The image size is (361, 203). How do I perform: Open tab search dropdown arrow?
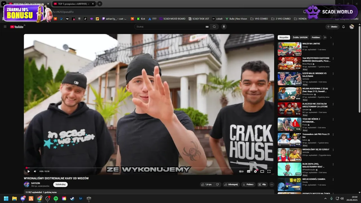(x=4, y=4)
